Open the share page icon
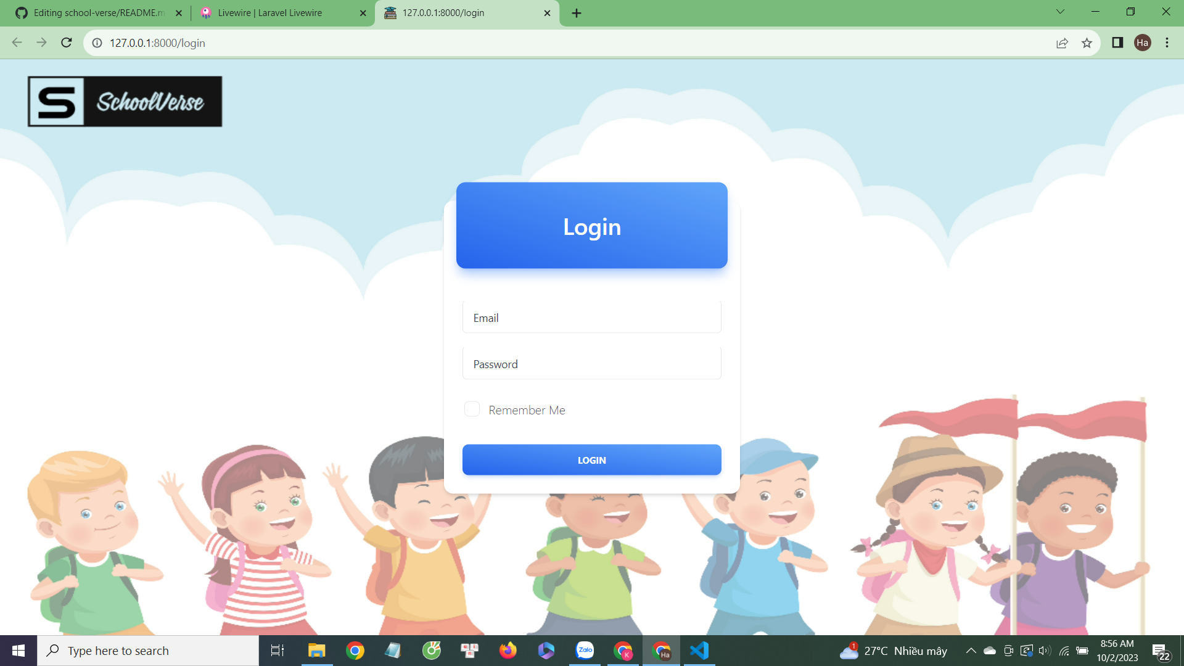The image size is (1184, 666). [1062, 43]
